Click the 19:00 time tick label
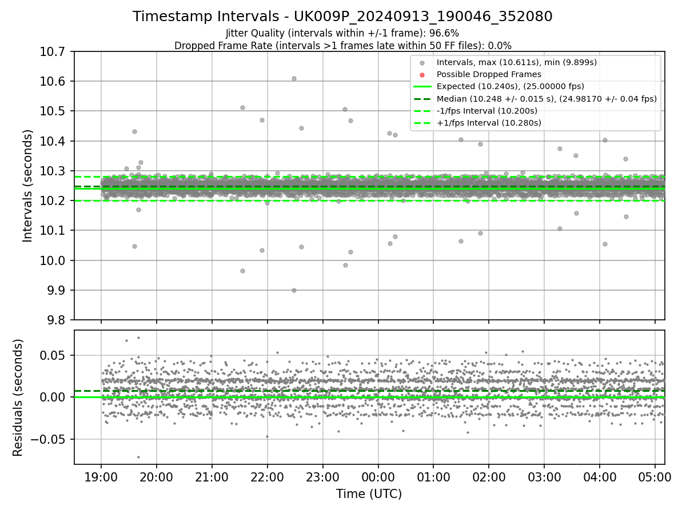Screen dimensions: 686x514 [x=101, y=477]
